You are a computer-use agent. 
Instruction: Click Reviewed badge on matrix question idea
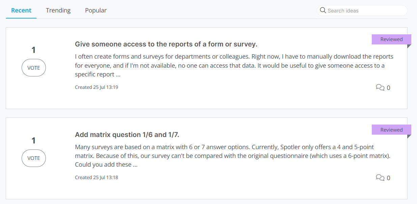click(x=391, y=130)
